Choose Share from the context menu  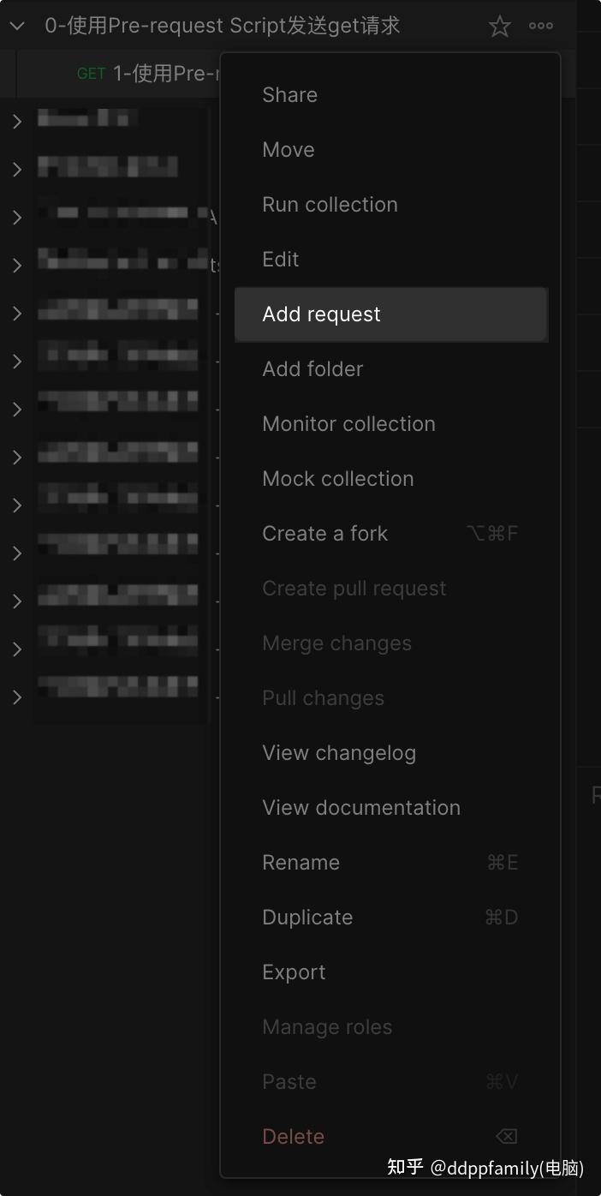[x=289, y=95]
